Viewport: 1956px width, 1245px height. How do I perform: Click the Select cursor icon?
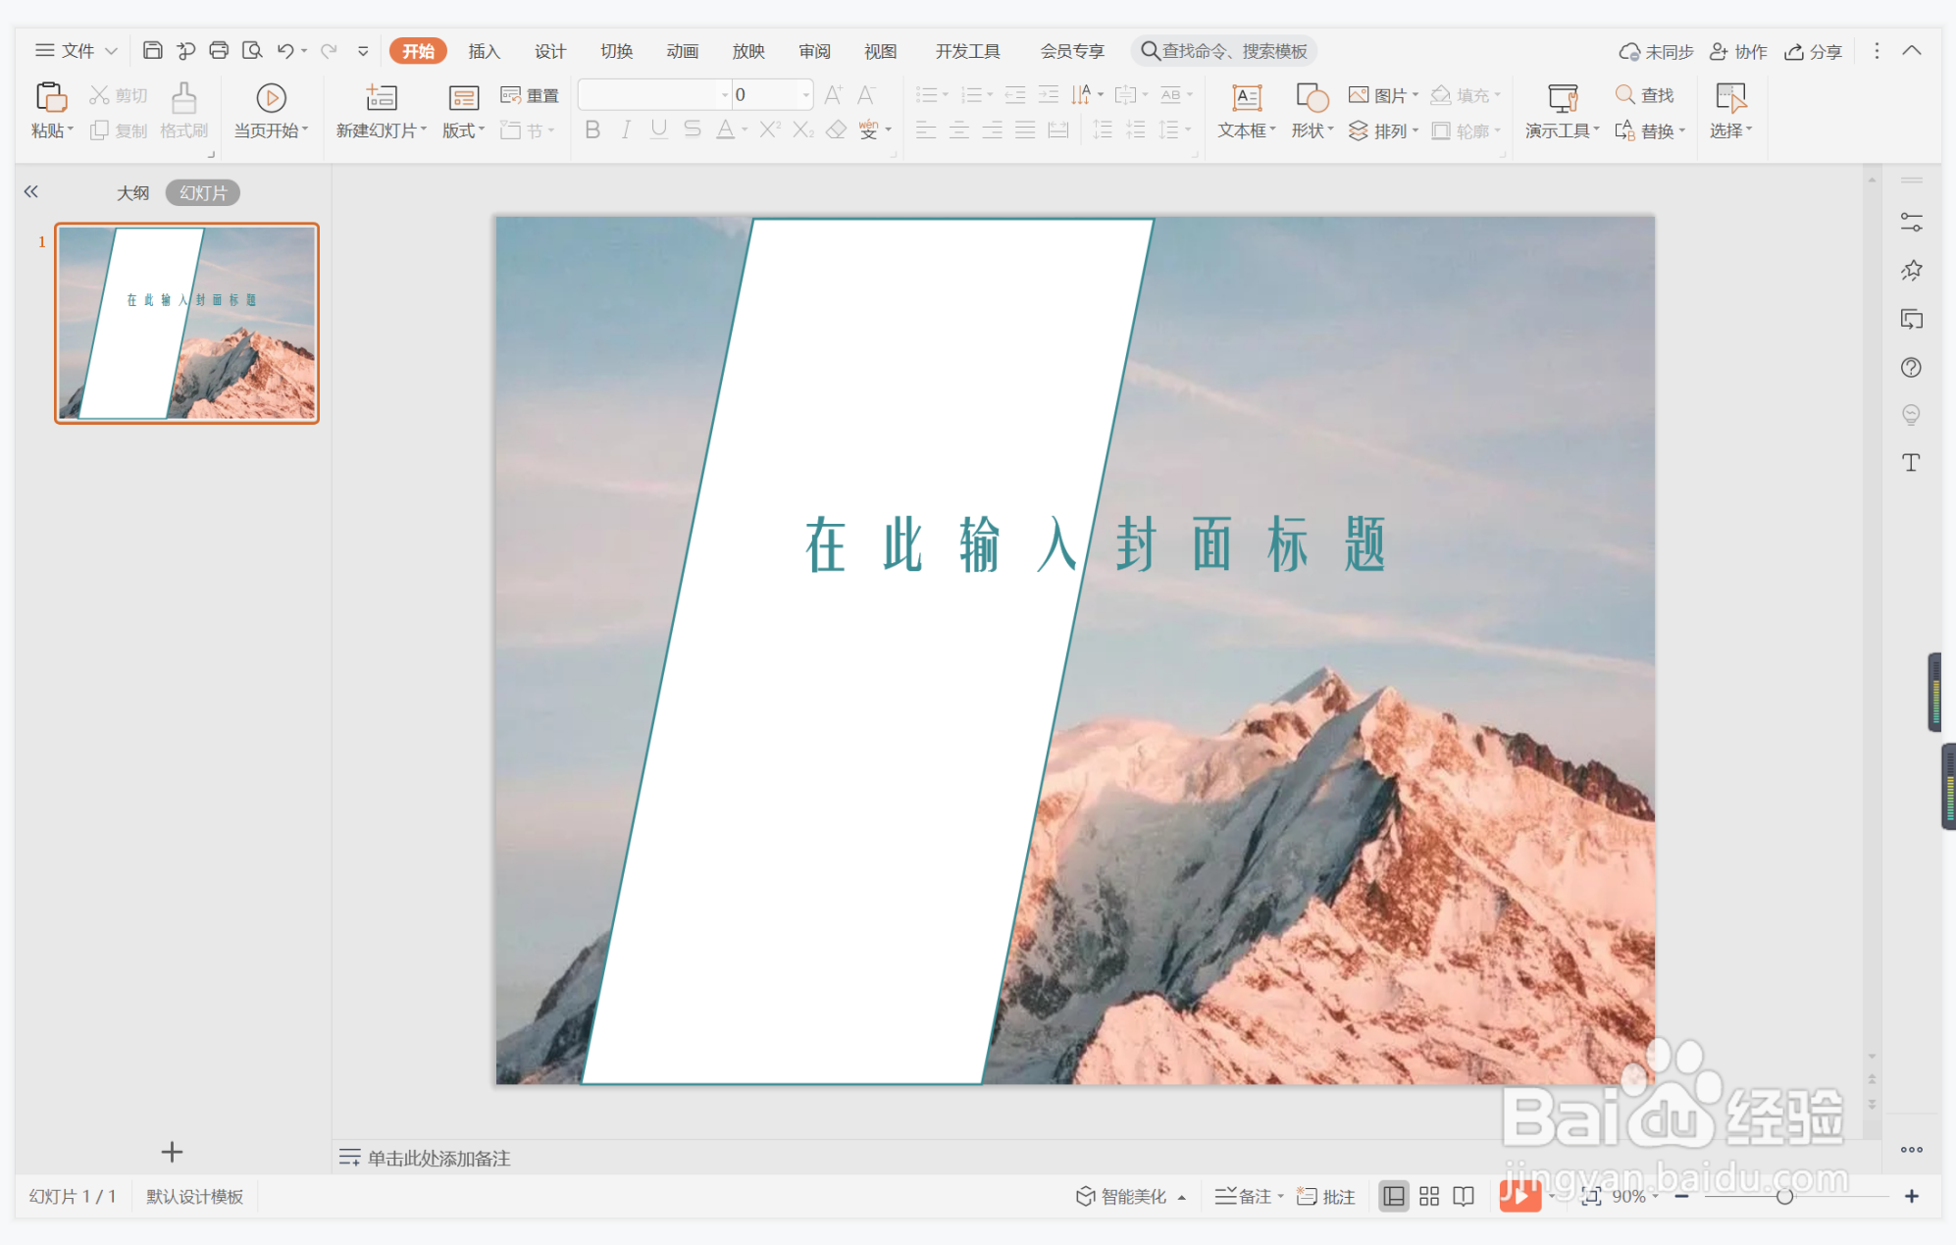point(1730,97)
